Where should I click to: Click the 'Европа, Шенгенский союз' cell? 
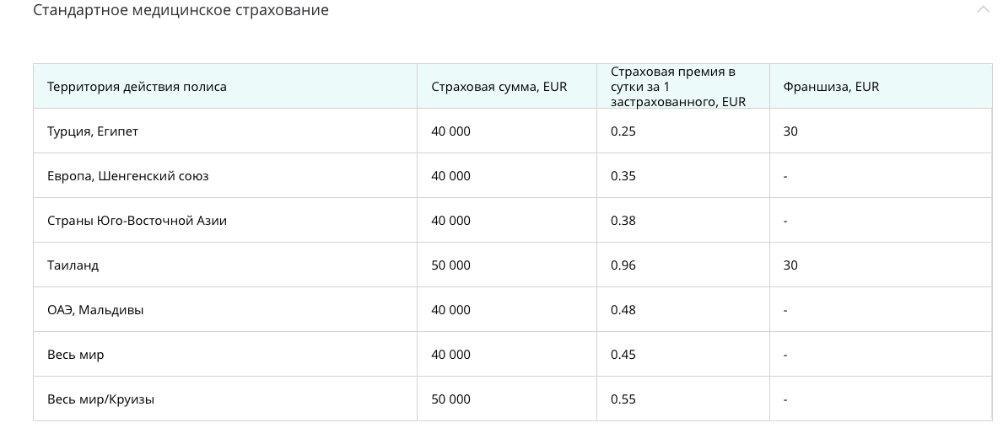(x=128, y=176)
